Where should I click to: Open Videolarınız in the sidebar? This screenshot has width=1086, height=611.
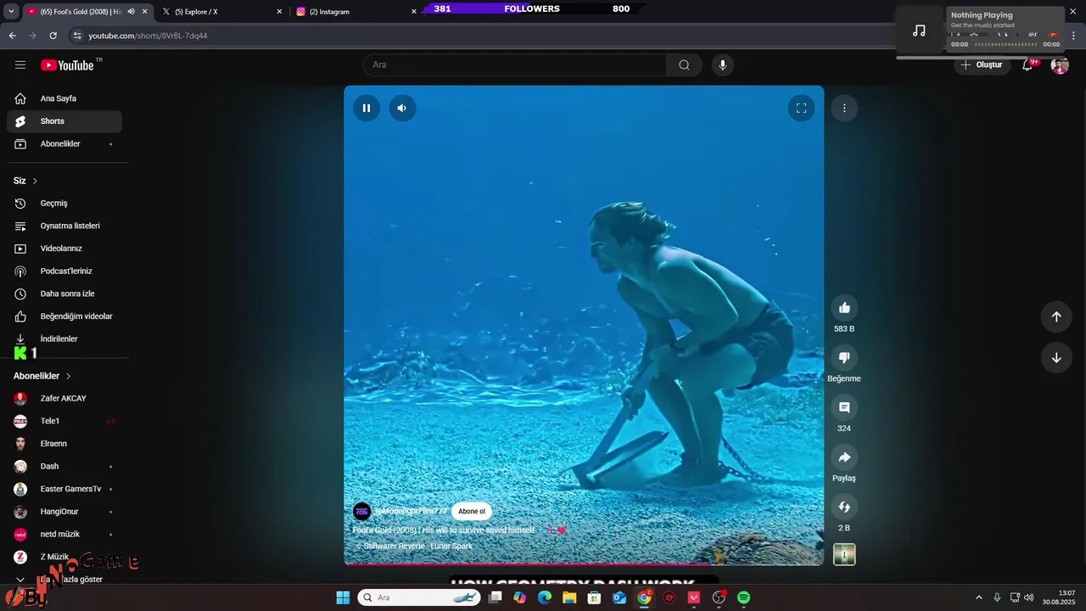point(64,249)
